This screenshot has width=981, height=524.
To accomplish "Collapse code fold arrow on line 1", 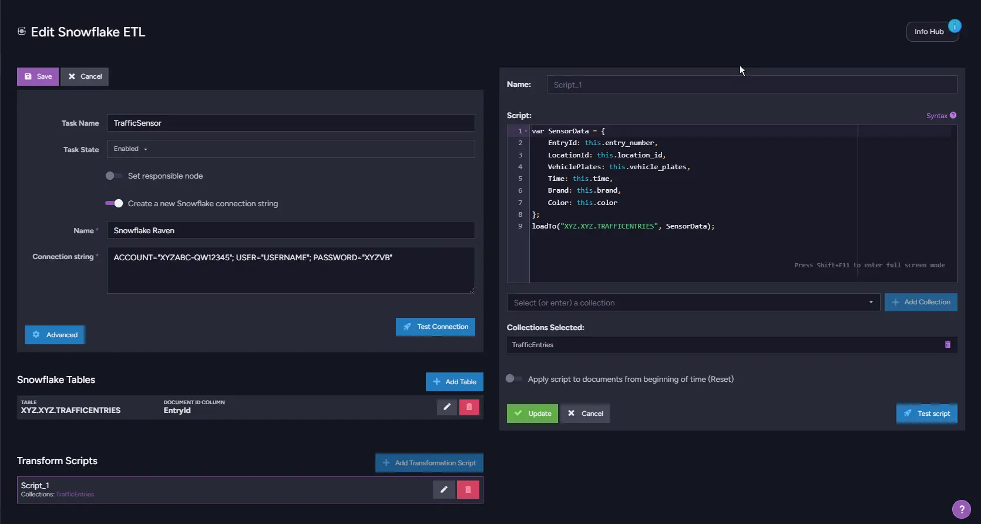I will 526,132.
